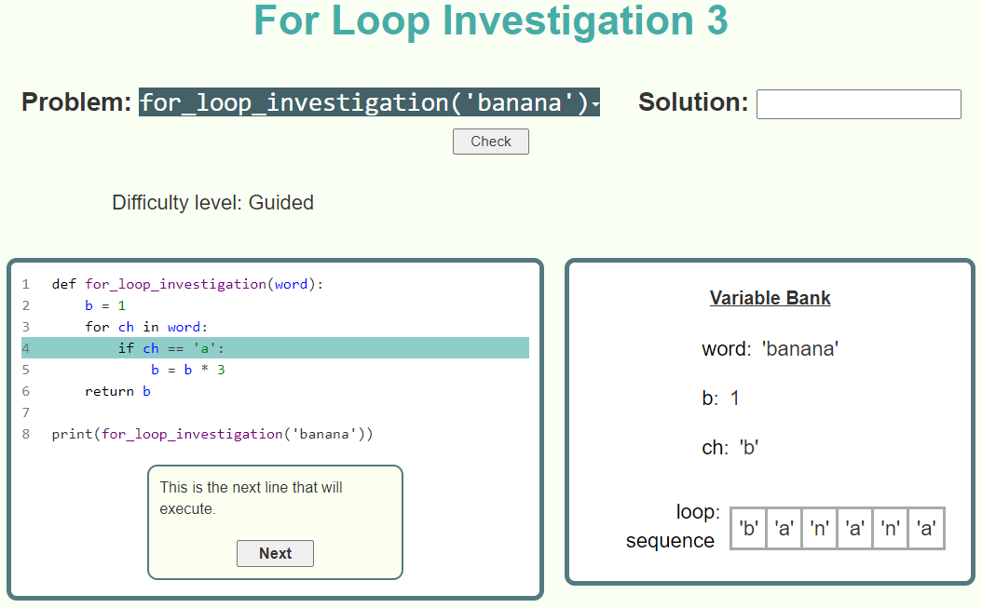Viewport: 982px width, 608px height.
Task: Click the 'b = 1' code line
Action: (x=104, y=305)
